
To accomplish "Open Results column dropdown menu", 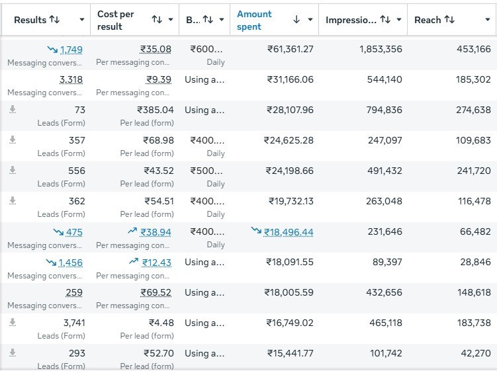I will coord(82,20).
